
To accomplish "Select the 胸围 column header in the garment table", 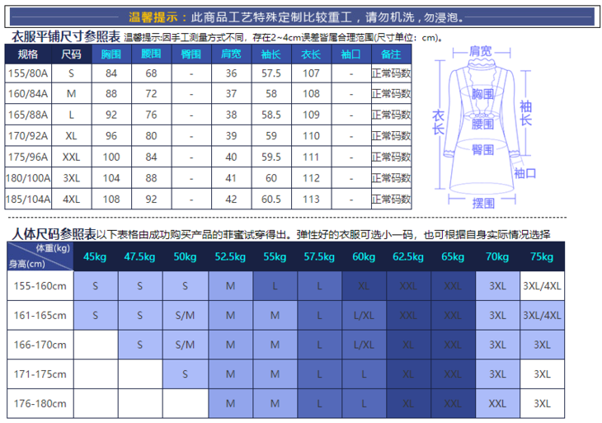I will [x=111, y=54].
